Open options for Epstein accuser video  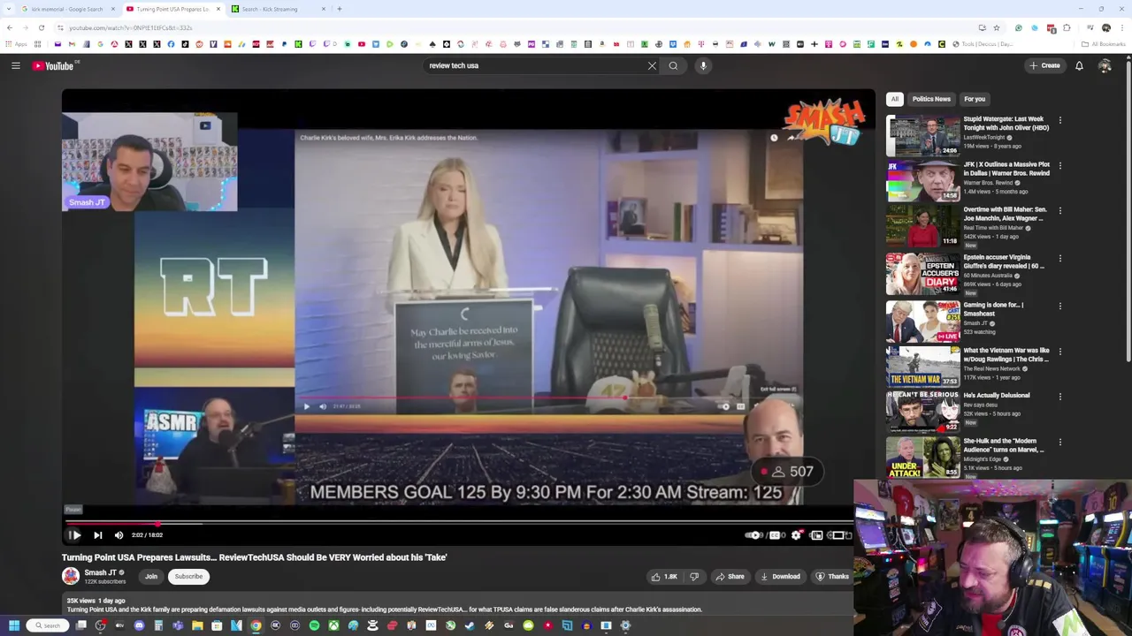click(1059, 258)
